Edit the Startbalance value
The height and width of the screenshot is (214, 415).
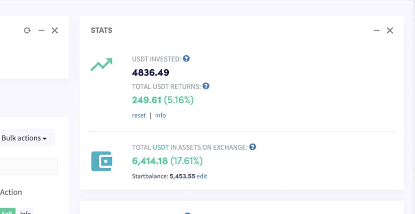(202, 176)
